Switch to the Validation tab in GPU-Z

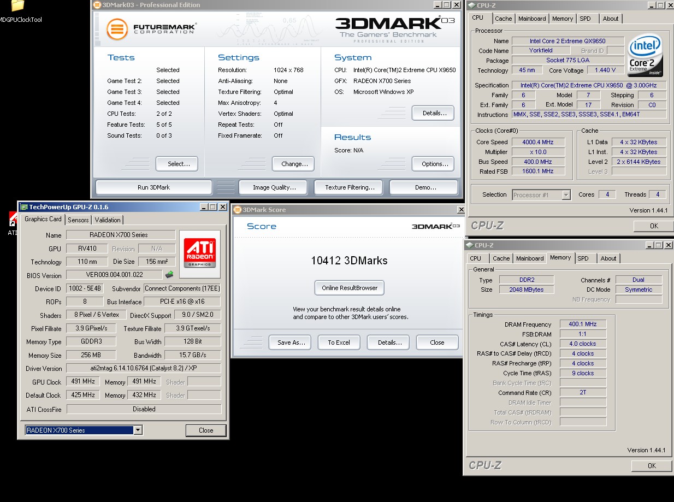point(108,220)
